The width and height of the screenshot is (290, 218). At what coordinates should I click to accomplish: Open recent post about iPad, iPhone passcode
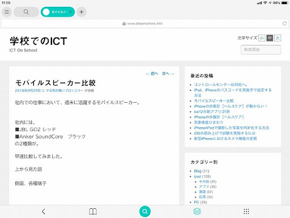(233, 93)
